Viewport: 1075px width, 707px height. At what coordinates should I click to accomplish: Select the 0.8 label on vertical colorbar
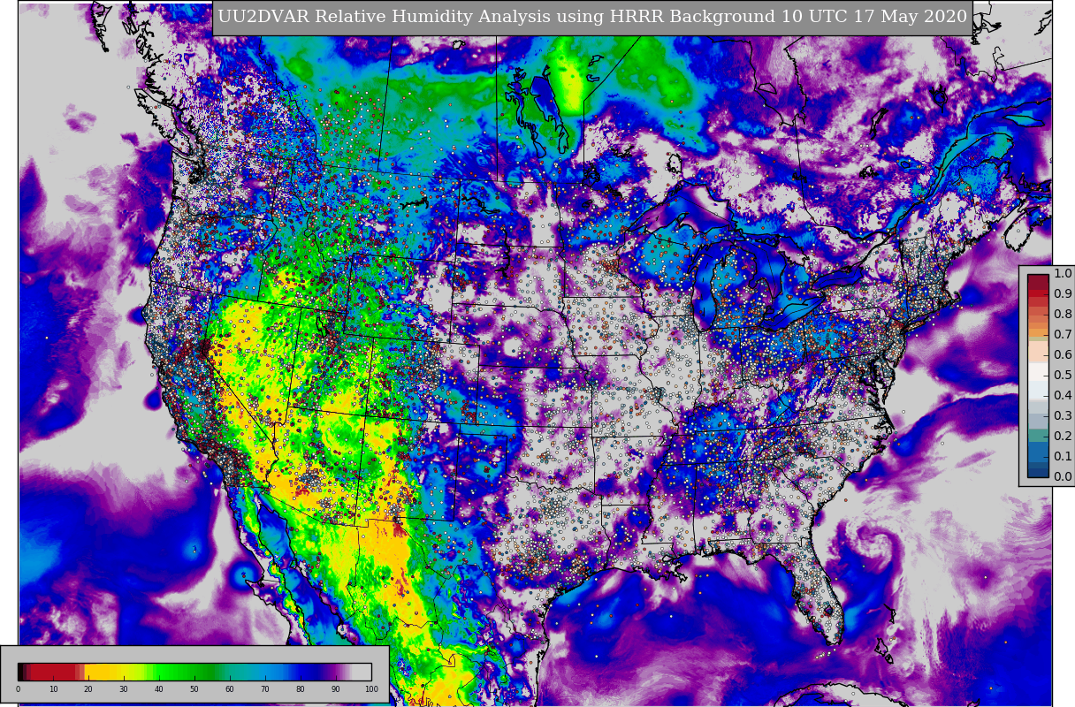[x=1063, y=315]
